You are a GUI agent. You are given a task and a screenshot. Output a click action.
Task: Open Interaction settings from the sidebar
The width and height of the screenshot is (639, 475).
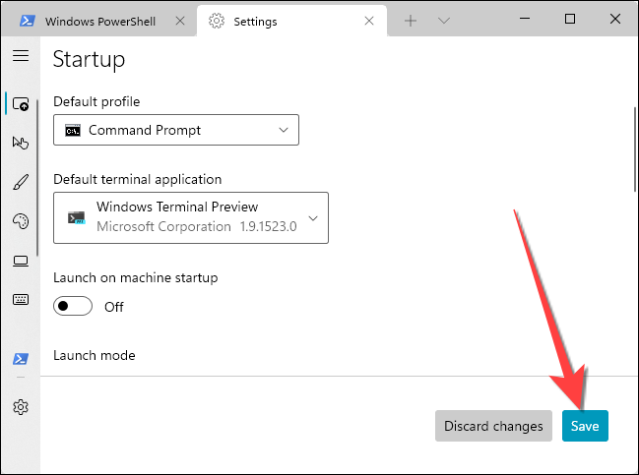click(20, 143)
